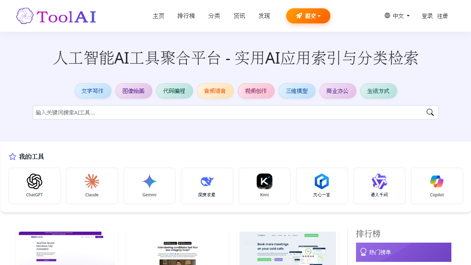Open the first-round interviews site thumbnail
Screen dimensions: 471x265
click(x=67, y=248)
